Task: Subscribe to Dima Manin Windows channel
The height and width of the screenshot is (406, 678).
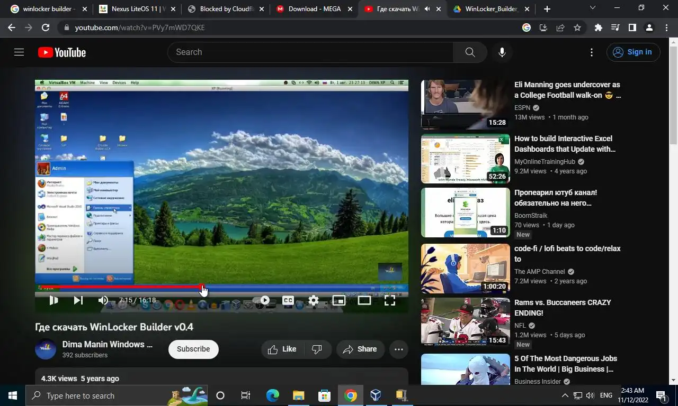Action: click(193, 349)
